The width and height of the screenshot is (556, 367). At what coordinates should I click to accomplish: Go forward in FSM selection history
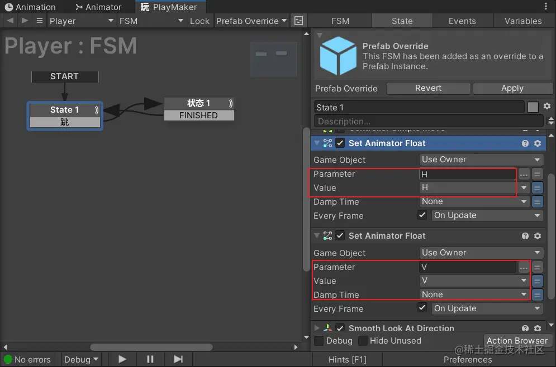coord(25,21)
